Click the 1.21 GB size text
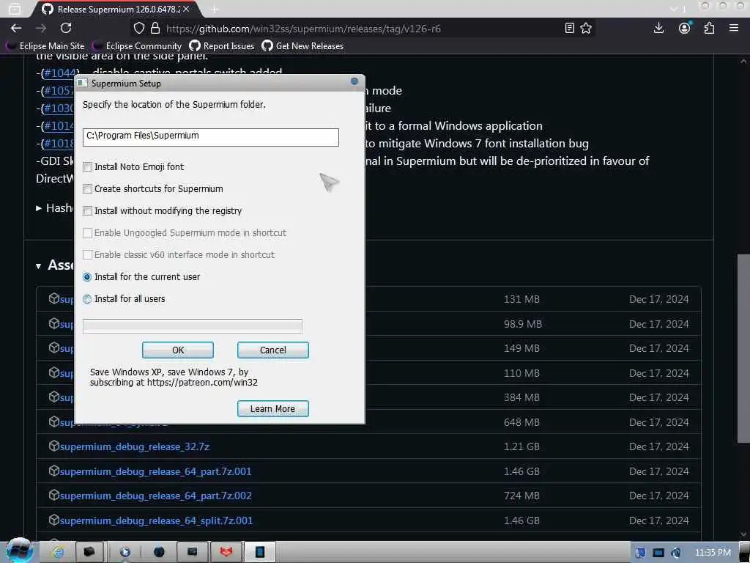750x563 pixels. [x=521, y=446]
